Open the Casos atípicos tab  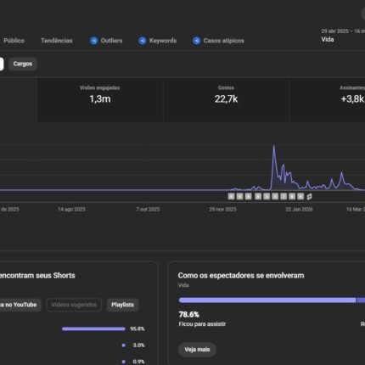tap(218, 41)
